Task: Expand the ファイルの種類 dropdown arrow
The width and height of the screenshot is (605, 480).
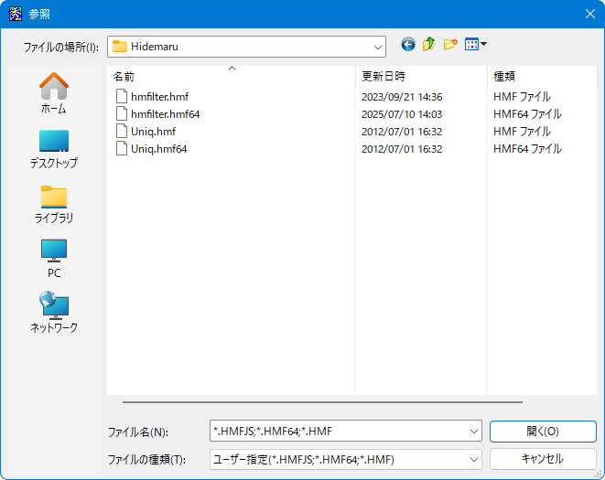Action: point(474,460)
